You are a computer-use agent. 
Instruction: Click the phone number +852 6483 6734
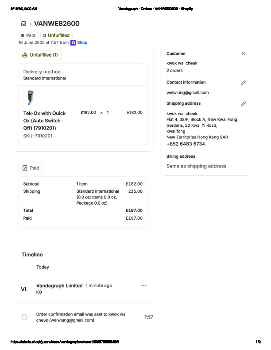tap(186, 144)
